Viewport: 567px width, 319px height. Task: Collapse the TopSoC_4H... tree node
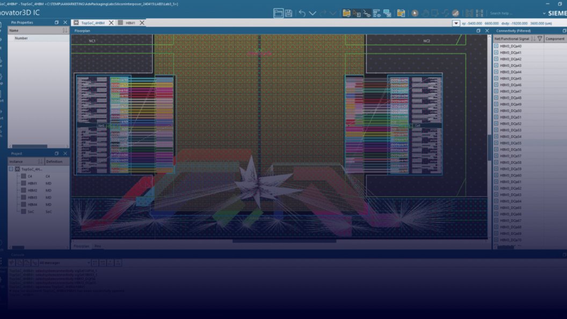(x=11, y=169)
